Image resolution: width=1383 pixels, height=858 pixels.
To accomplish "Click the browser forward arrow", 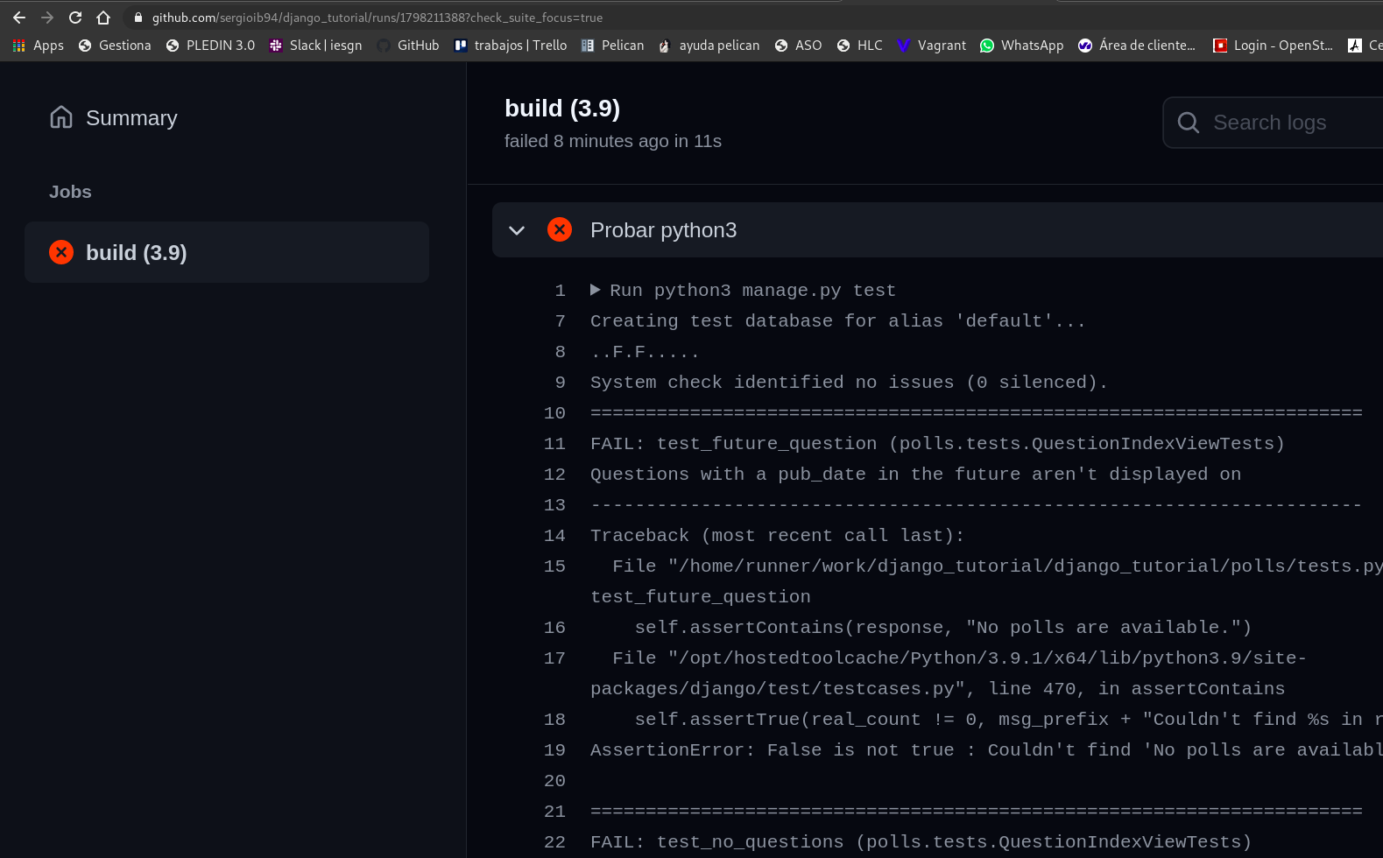I will click(x=47, y=18).
